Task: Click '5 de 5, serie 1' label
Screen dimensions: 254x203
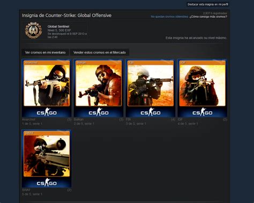Action: coord(32,194)
